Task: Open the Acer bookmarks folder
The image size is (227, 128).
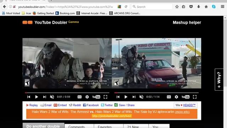Action: point(27,13)
